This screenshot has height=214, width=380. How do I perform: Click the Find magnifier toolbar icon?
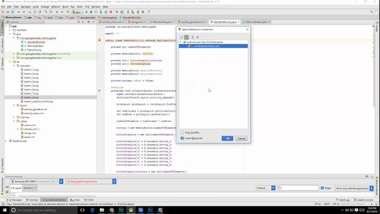coord(46,12)
